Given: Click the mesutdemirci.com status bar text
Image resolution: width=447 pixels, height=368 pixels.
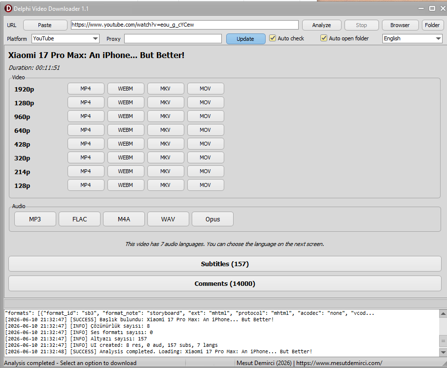Looking at the screenshot, I should click(309, 363).
